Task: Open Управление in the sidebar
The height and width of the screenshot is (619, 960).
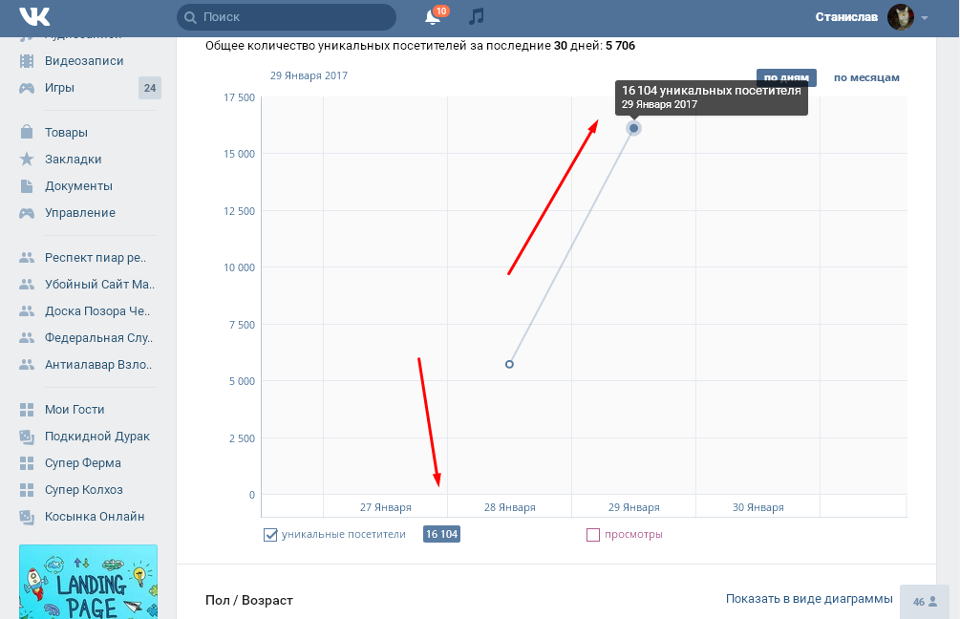Action: [x=79, y=213]
